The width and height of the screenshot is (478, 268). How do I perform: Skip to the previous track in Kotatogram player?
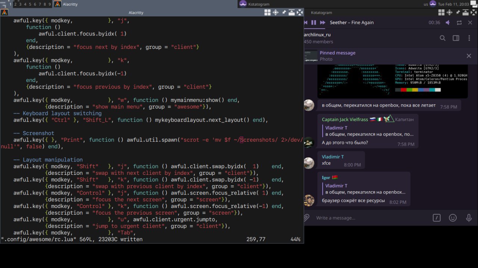click(x=306, y=23)
